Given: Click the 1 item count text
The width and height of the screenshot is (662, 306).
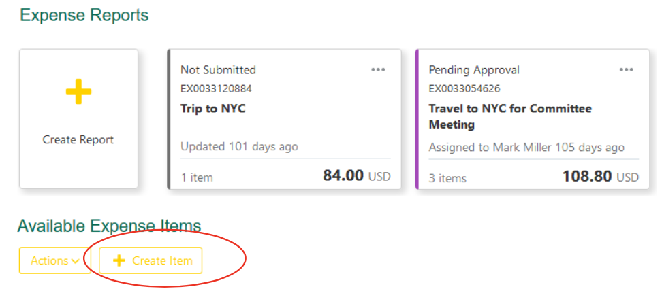Looking at the screenshot, I should [x=197, y=177].
